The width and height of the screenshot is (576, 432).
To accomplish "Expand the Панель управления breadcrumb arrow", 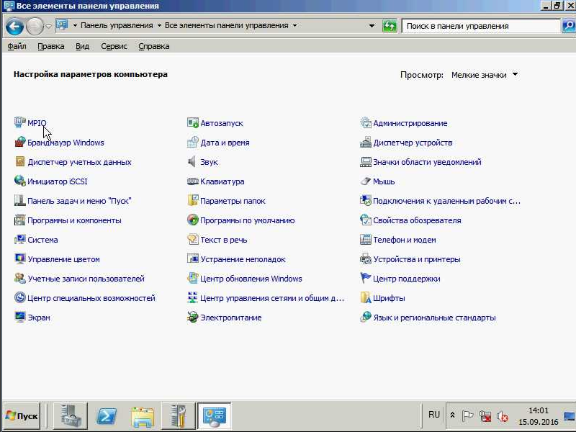I will coord(159,25).
